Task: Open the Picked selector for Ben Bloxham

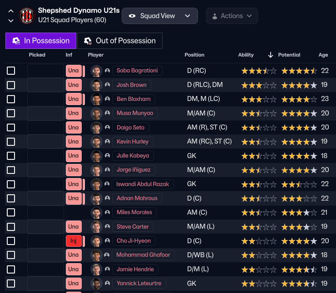Action: tap(45, 99)
